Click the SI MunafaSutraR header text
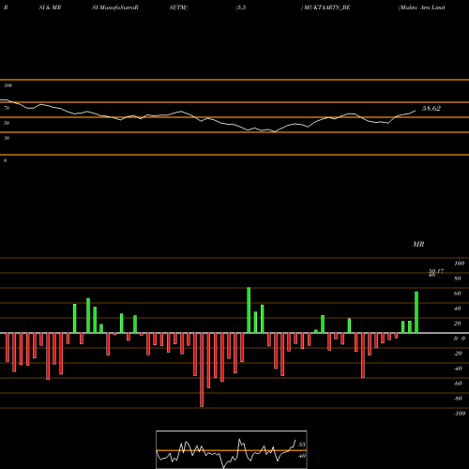Viewport: 469px width, 469px height. coord(115,8)
